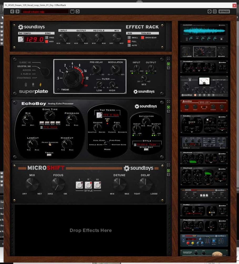Screen dimensions: 239x264
Task: Select Audicon plate type
Action: tap(27, 70)
